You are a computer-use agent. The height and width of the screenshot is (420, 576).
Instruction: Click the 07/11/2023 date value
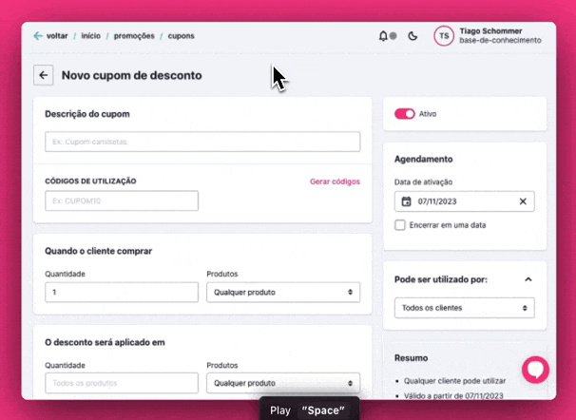click(437, 201)
